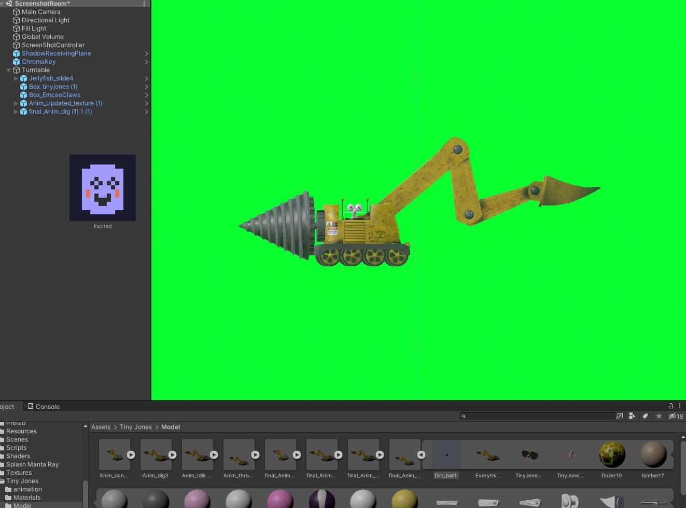Select the Splash Manta Ray folder
The width and height of the screenshot is (686, 508).
(32, 464)
